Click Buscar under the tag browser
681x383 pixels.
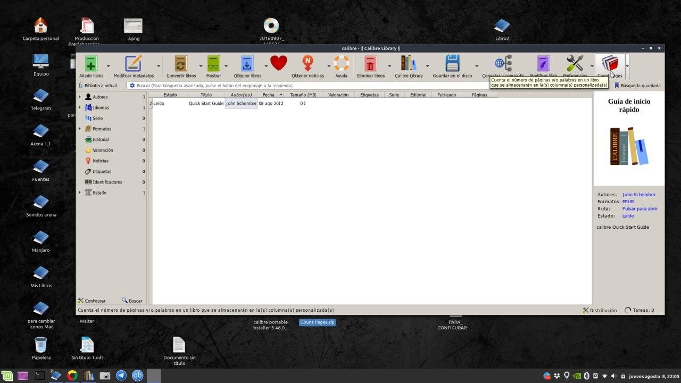(132, 301)
